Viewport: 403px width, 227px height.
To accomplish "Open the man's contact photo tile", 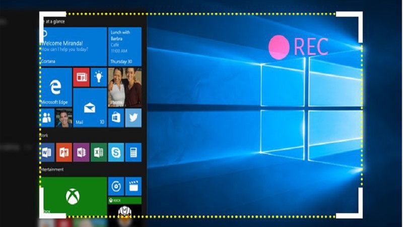I will click(x=64, y=118).
